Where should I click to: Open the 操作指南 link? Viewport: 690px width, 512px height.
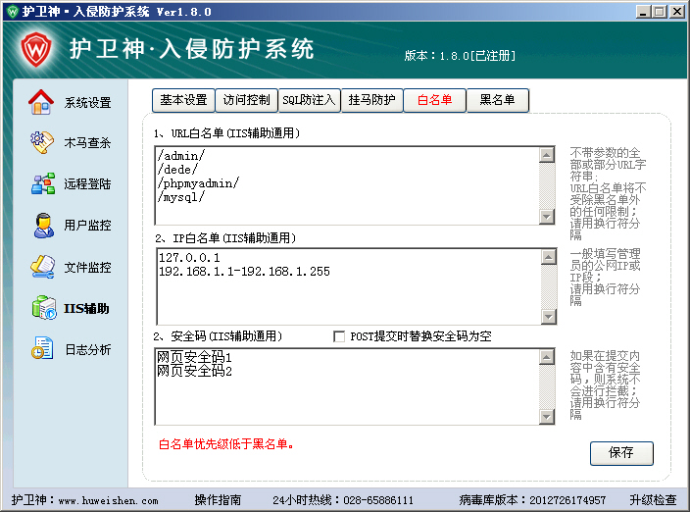218,500
